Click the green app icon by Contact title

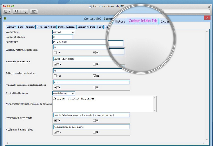pyautogui.click(x=5, y=18)
